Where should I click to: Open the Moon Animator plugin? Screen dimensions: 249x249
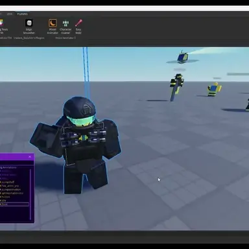point(53,27)
